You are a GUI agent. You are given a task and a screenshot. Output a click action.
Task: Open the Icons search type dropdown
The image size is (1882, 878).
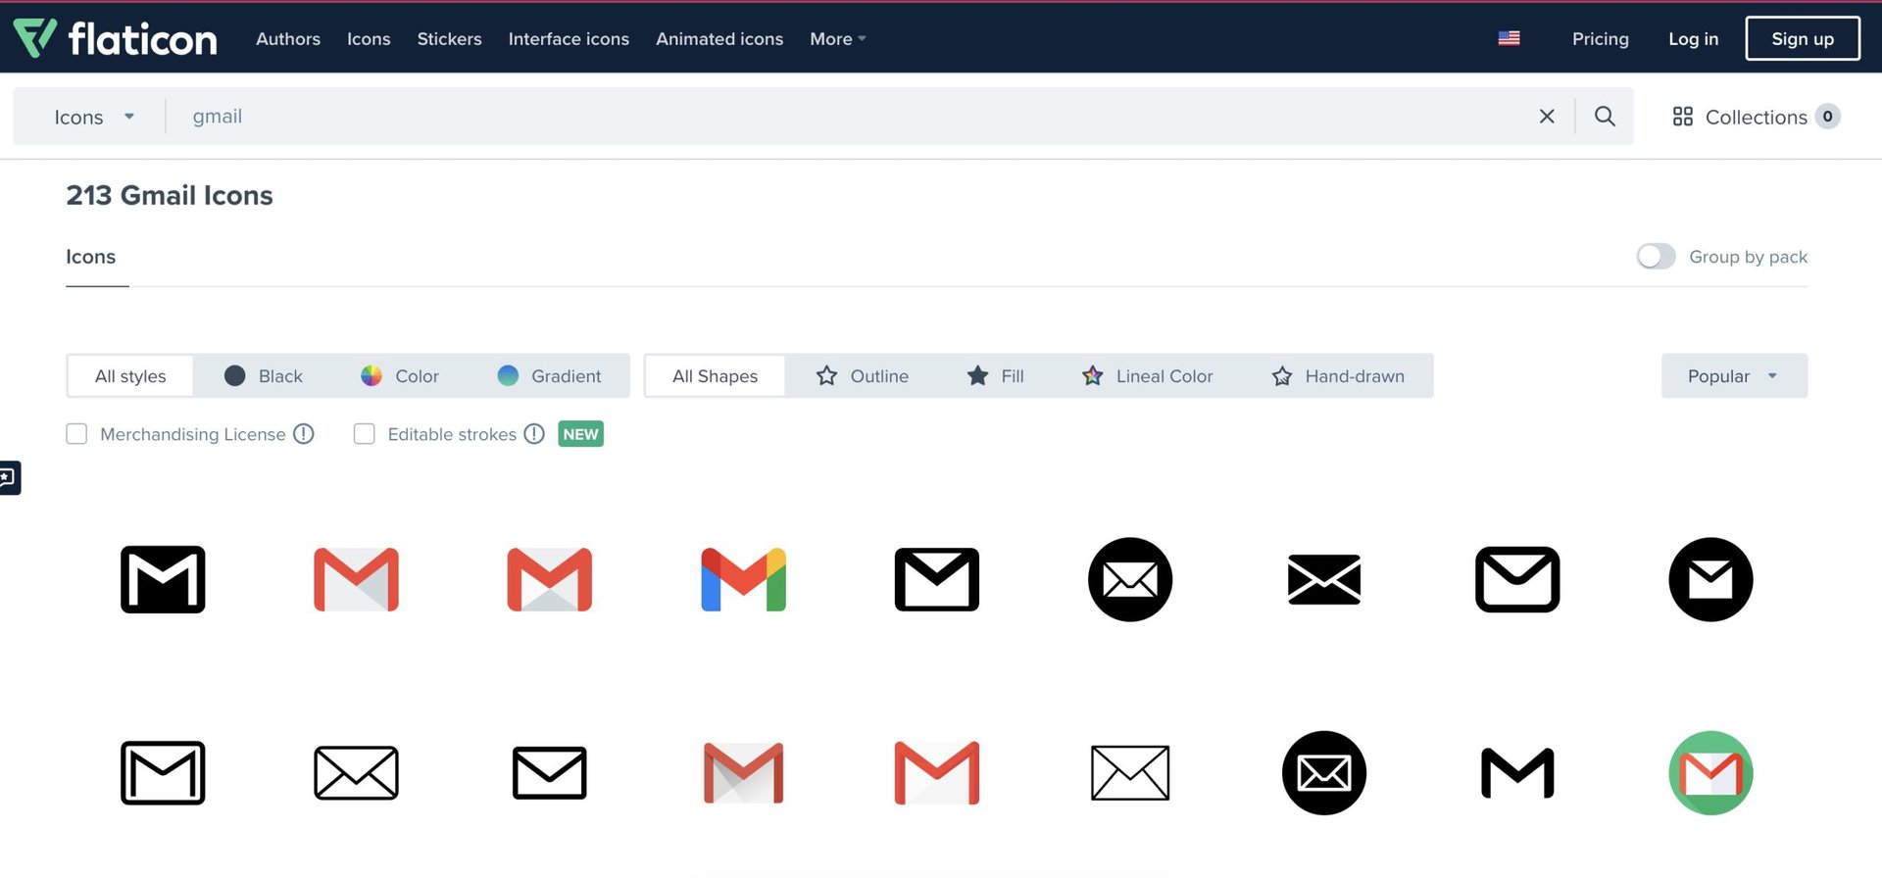pos(94,117)
